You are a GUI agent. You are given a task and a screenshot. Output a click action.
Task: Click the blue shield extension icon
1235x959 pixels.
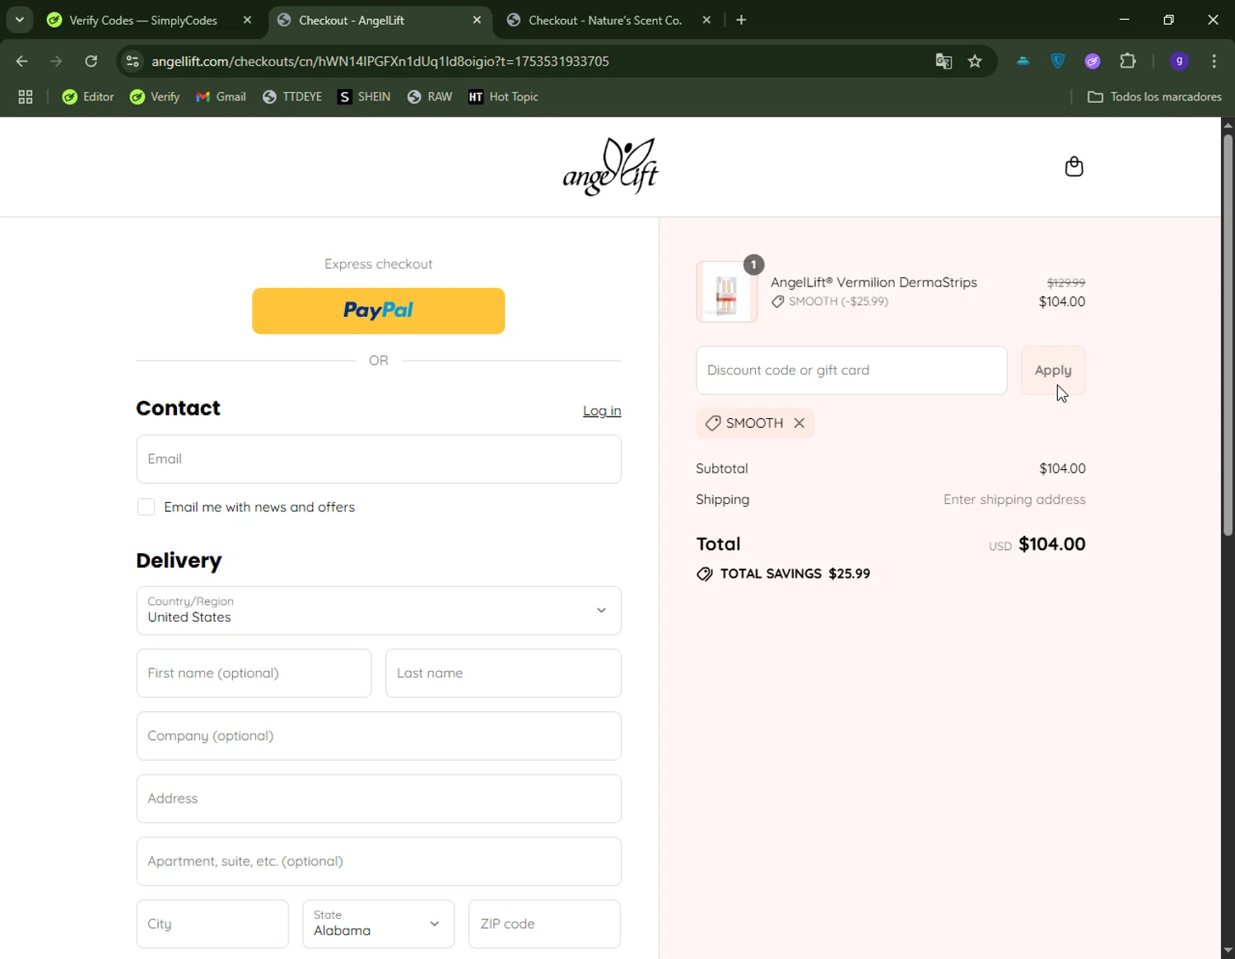point(1058,61)
